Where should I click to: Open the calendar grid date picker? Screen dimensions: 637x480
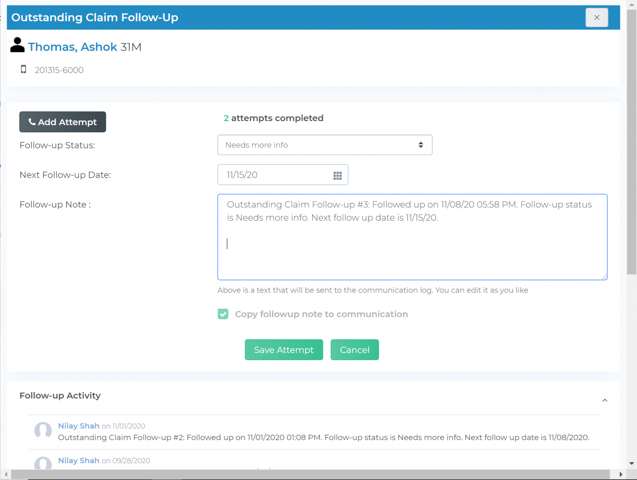coord(337,175)
